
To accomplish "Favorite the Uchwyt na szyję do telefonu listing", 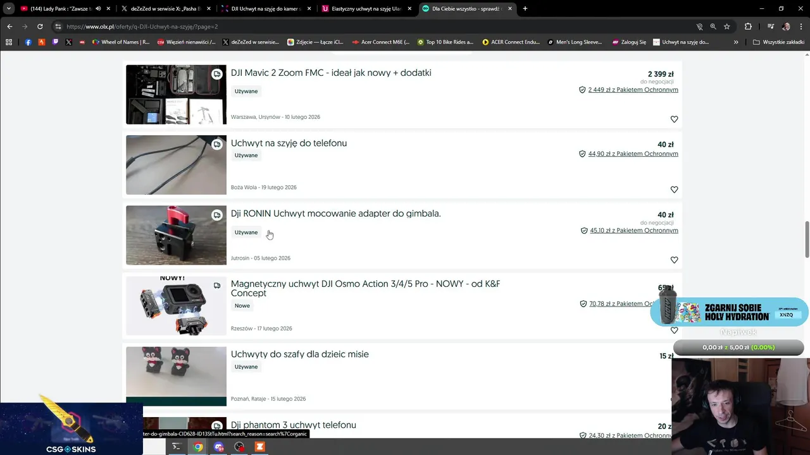I will (674, 190).
